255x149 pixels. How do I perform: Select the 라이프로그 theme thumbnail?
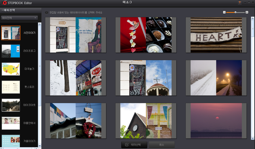point(11,51)
